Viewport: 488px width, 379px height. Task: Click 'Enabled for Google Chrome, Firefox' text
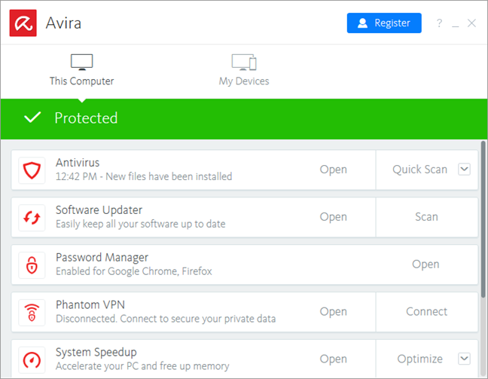click(x=134, y=271)
